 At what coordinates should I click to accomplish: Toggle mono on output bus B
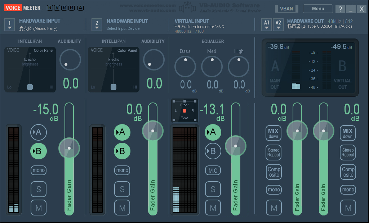348,190
